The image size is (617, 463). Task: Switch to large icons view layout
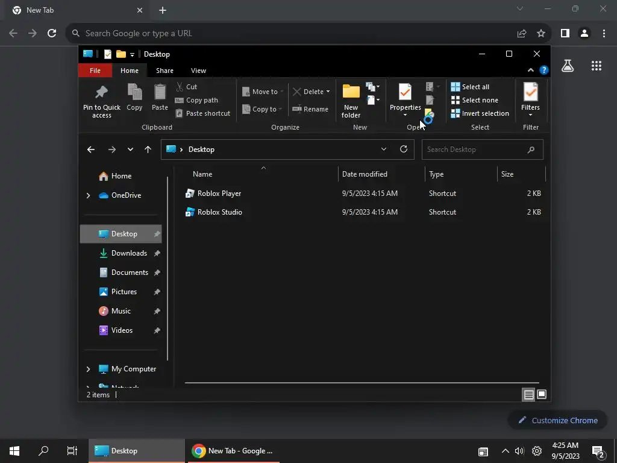pos(542,394)
